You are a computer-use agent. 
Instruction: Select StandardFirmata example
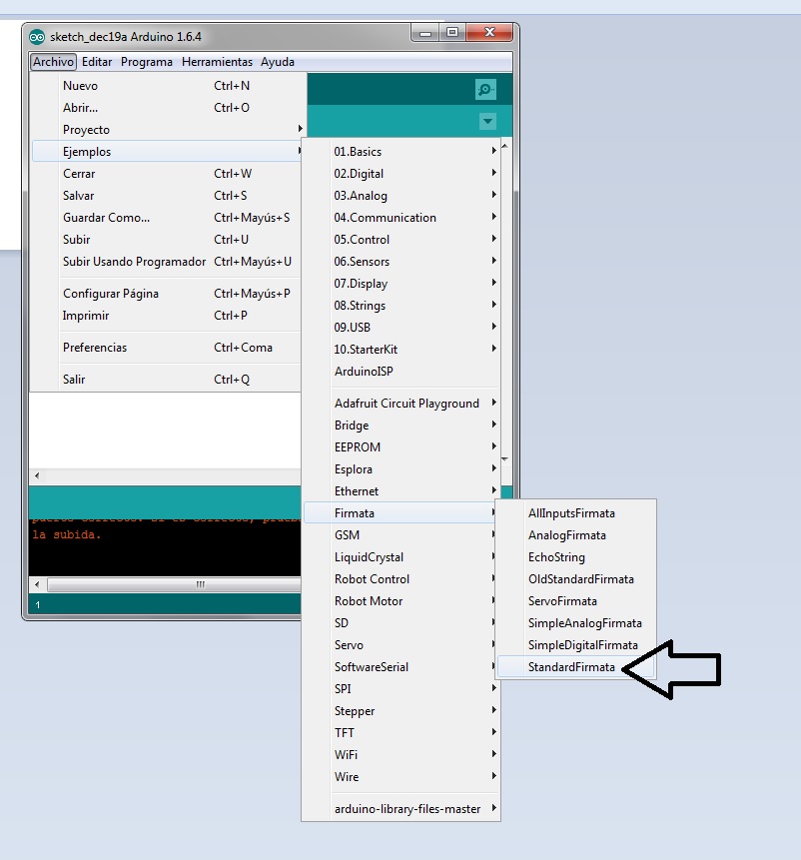click(x=575, y=666)
